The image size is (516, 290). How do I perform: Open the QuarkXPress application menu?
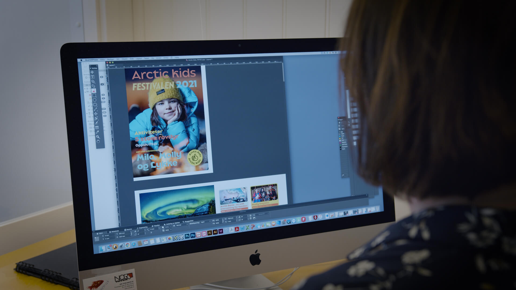tap(91, 60)
